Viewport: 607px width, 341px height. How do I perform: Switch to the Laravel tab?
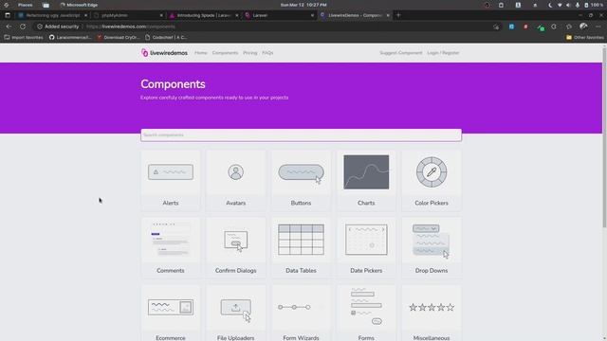280,15
